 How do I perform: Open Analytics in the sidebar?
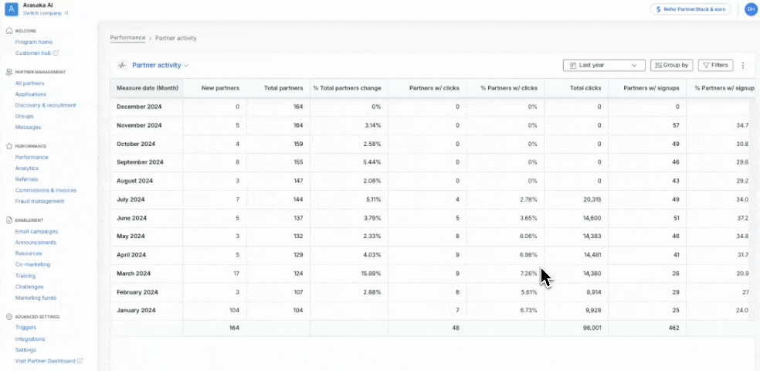(x=27, y=168)
